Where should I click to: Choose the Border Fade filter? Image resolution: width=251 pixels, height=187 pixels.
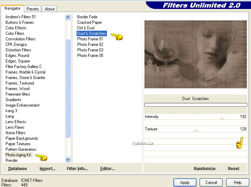tap(87, 17)
